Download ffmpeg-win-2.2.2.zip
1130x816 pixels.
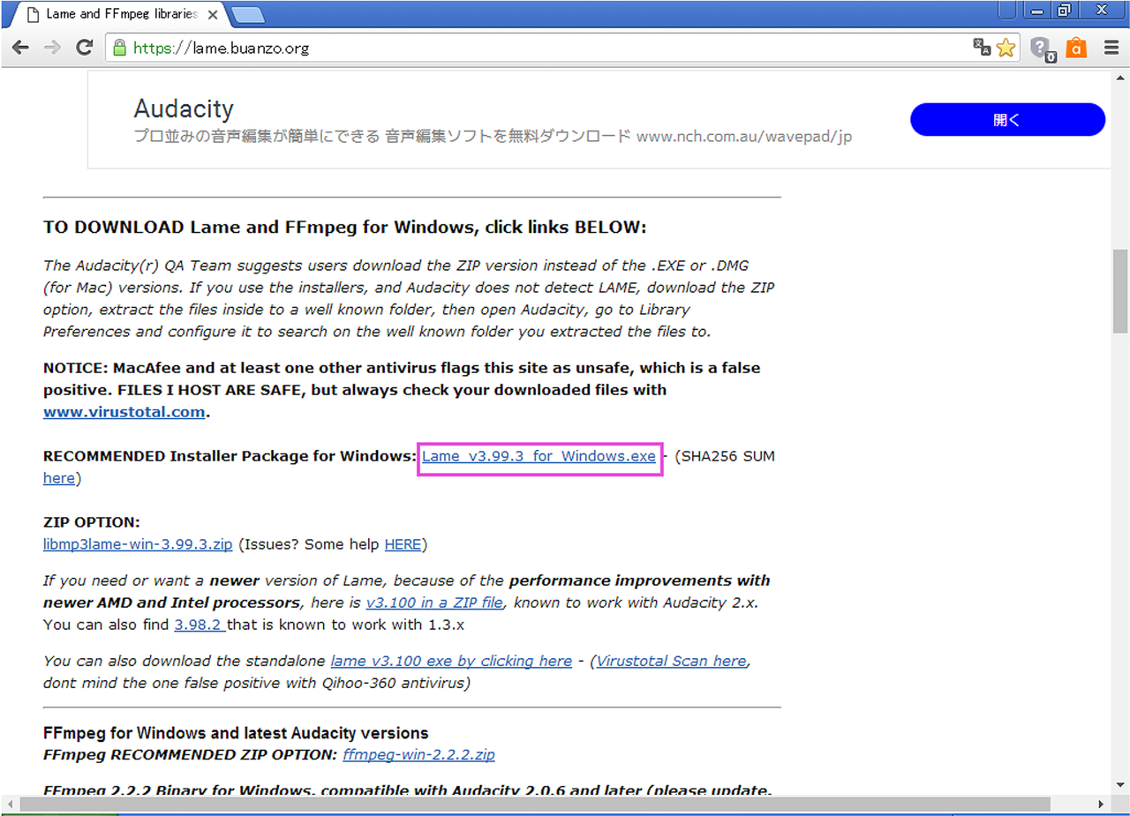418,754
